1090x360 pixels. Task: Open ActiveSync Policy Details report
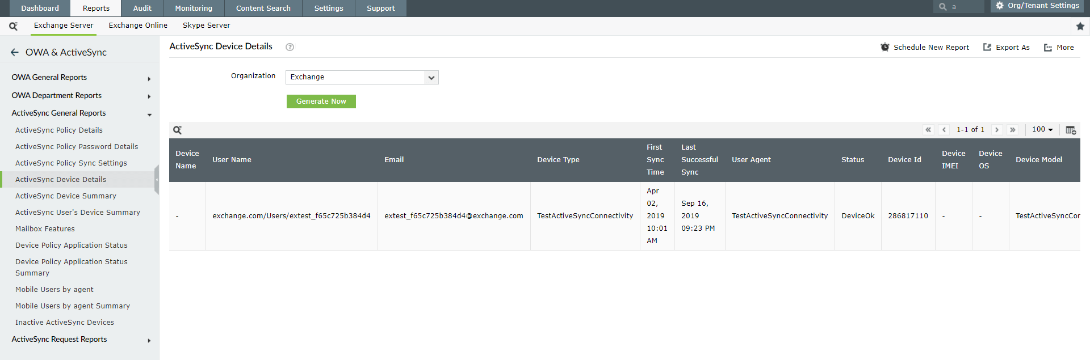[59, 130]
